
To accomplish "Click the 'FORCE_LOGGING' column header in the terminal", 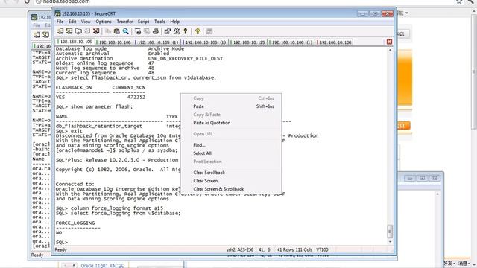I will point(75,223).
